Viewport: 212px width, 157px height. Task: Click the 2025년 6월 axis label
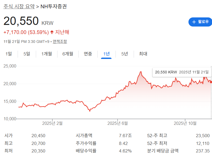pyautogui.click(x=117, y=123)
